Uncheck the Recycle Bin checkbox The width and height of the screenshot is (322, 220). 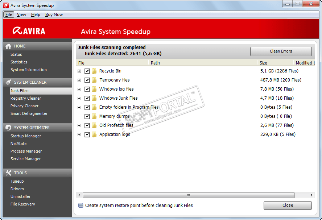pos(87,71)
